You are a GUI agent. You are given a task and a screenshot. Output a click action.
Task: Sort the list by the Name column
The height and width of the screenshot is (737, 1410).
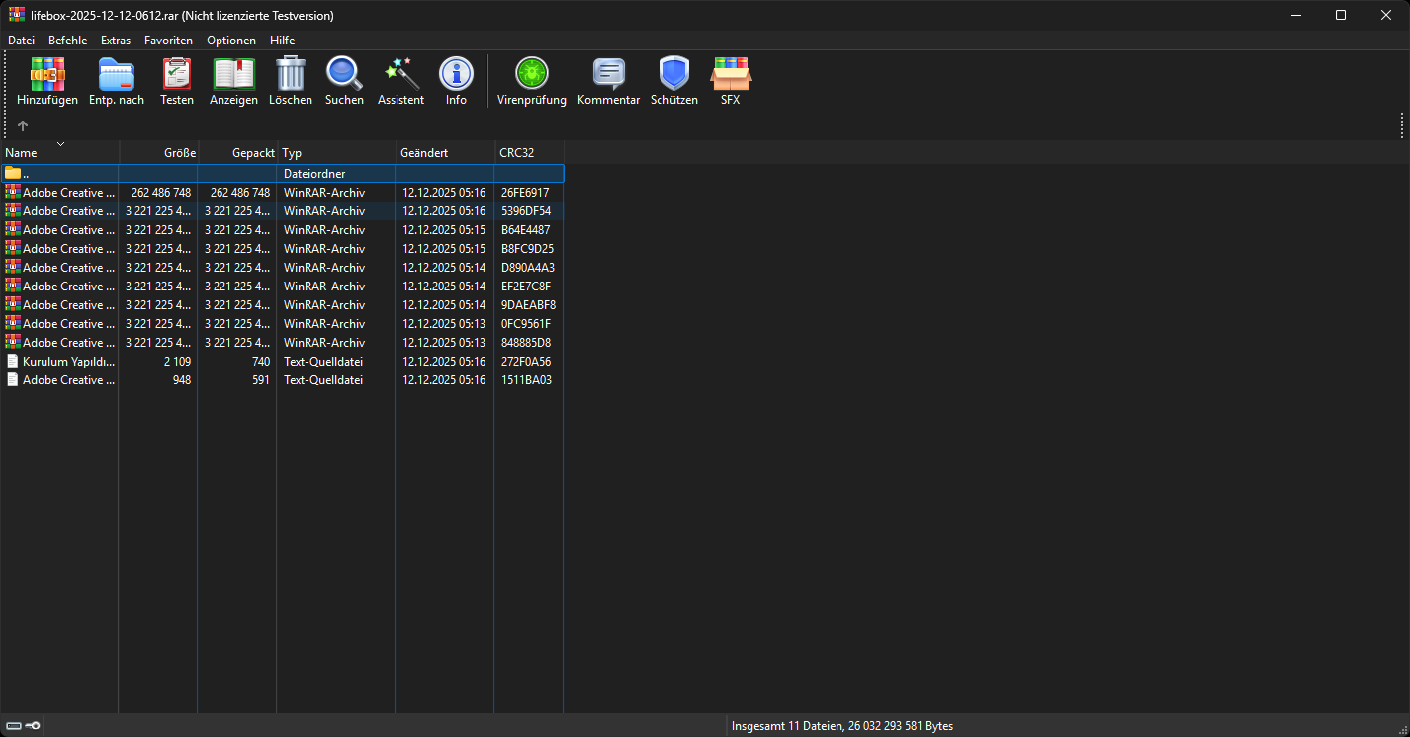59,153
